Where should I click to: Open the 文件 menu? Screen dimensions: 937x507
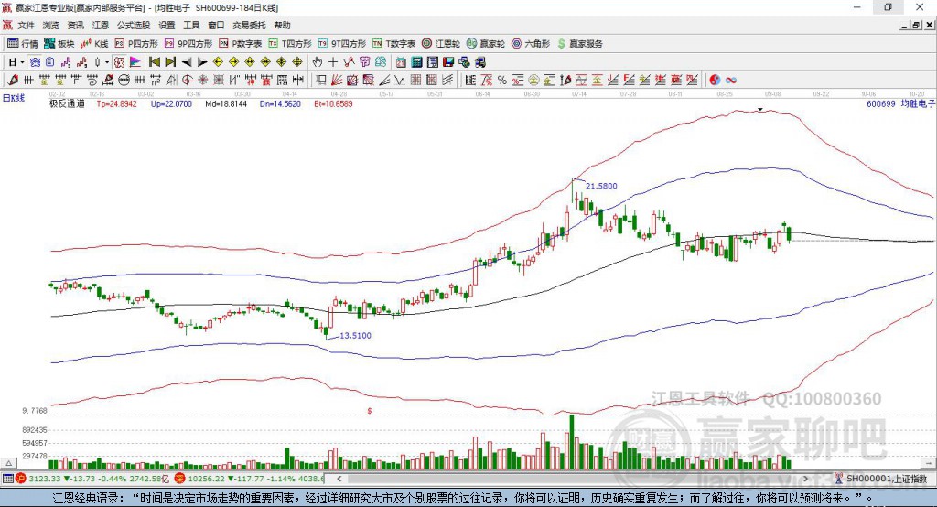pos(27,25)
